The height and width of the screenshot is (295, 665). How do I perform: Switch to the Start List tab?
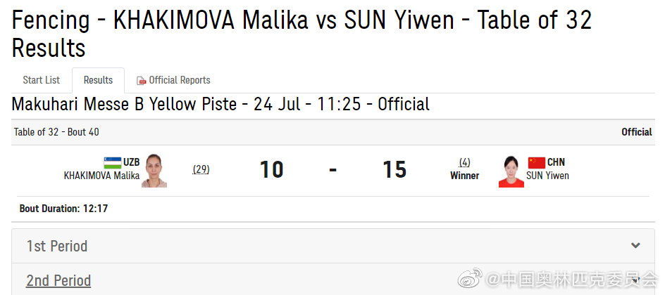point(42,80)
